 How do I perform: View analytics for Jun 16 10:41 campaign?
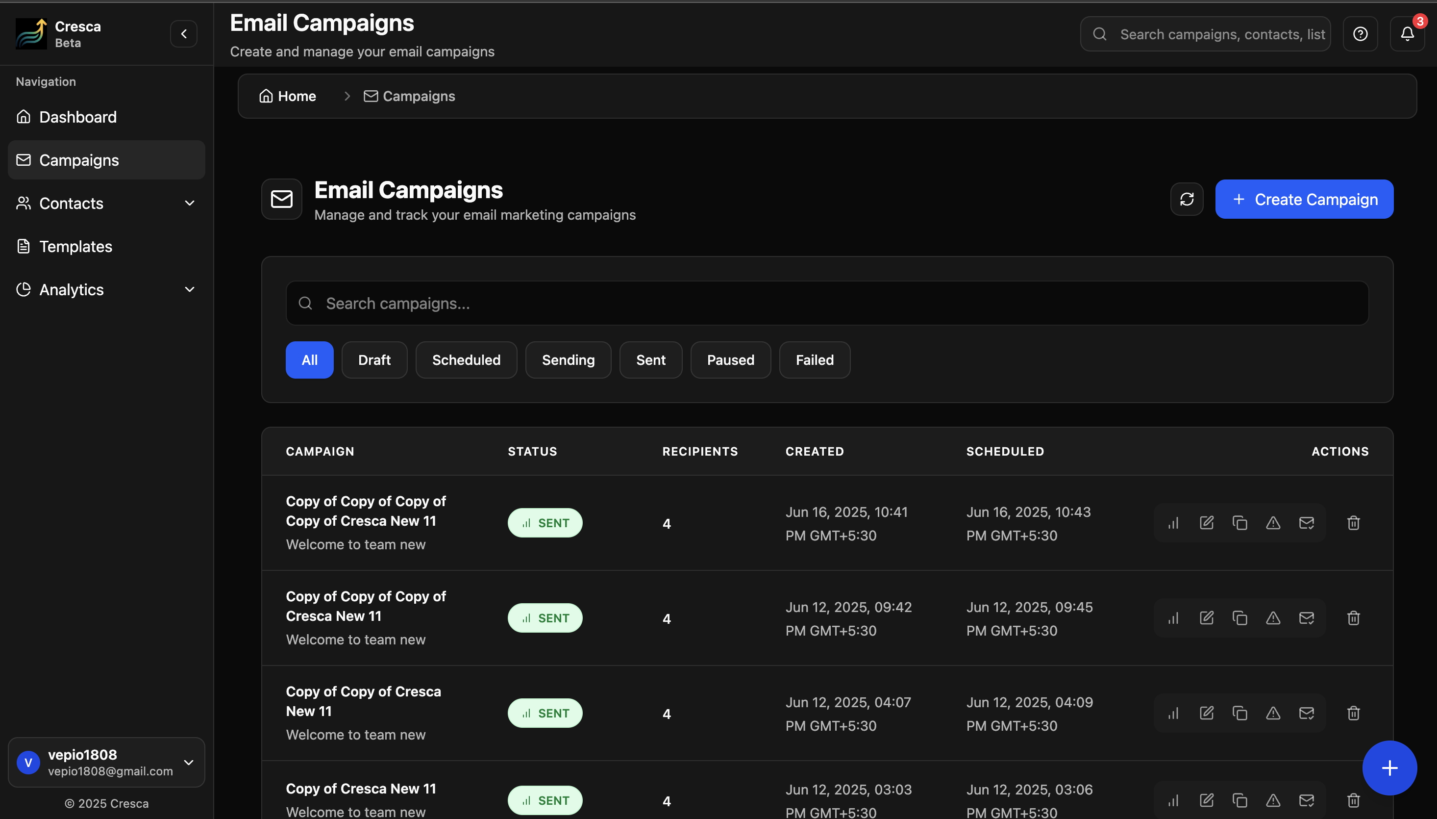point(1173,523)
